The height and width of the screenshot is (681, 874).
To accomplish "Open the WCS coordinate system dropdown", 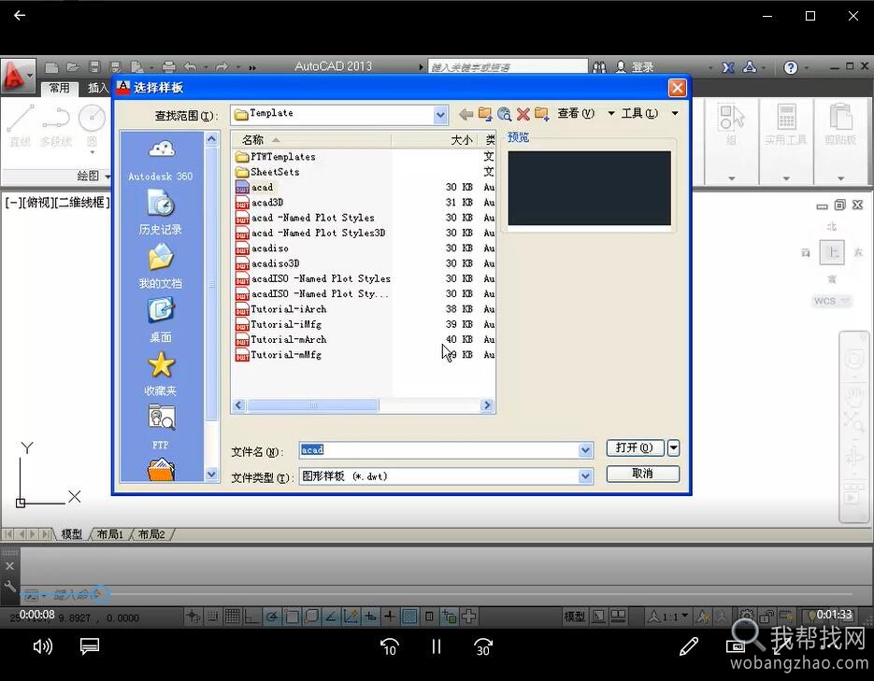I will (832, 301).
